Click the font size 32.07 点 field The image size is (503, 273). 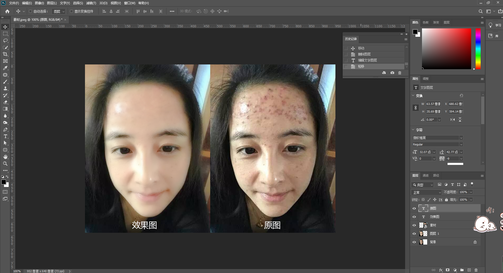point(425,152)
